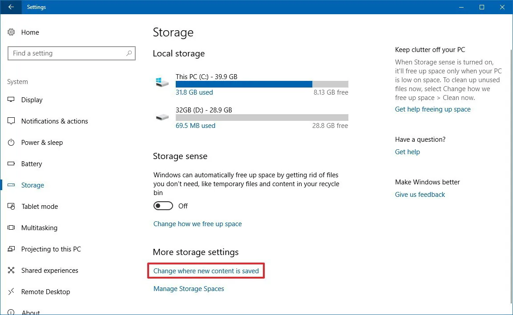This screenshot has height=315, width=513.
Task: Click the Find a setting search box
Action: click(71, 53)
